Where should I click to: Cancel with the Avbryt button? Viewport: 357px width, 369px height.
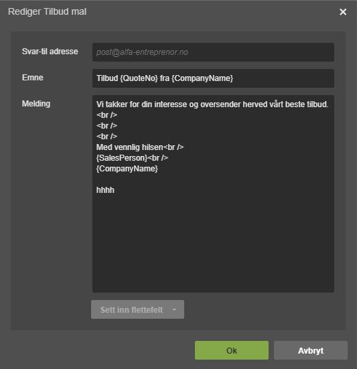[x=311, y=350]
